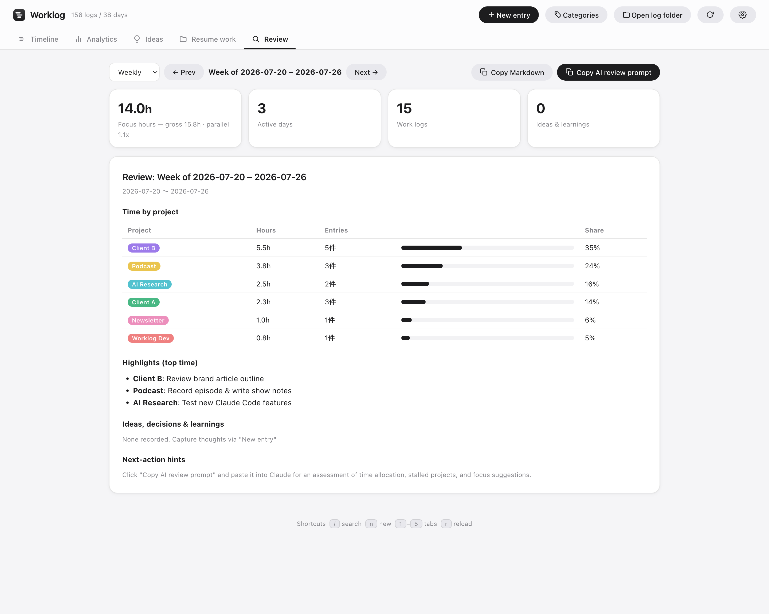Click the Worklog Dev share progress bar
769x614 pixels.
(487, 338)
